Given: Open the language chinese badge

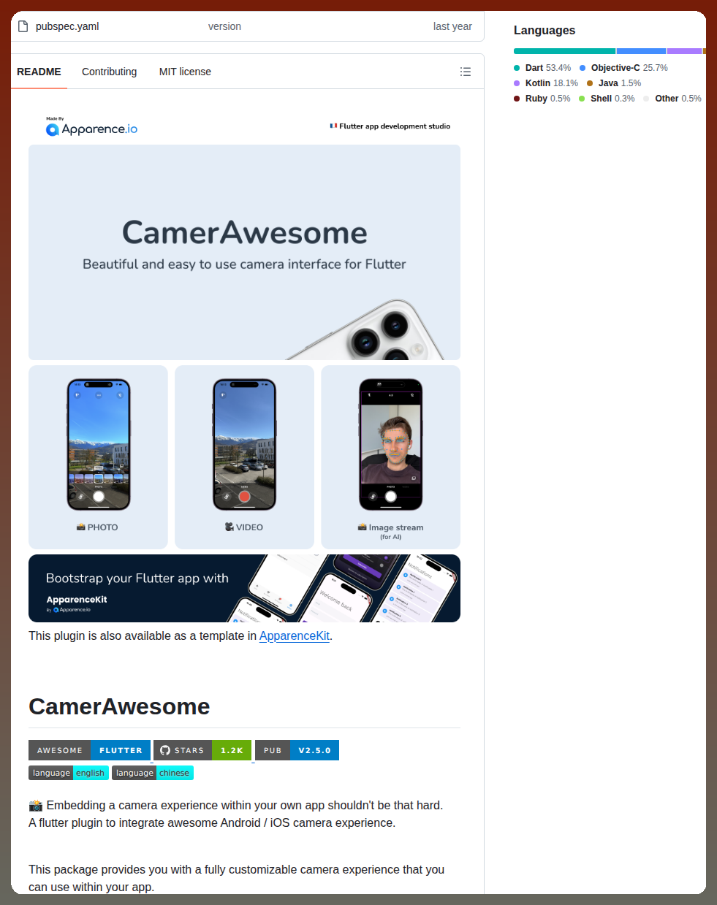Looking at the screenshot, I should (x=153, y=773).
